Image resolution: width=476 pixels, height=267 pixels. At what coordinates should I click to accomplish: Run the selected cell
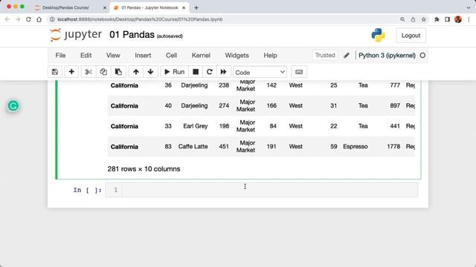click(175, 72)
